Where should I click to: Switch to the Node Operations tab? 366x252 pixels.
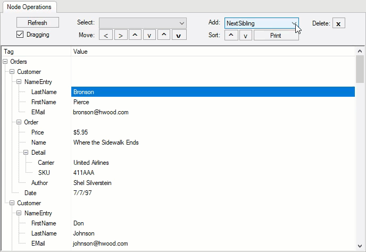(x=29, y=7)
